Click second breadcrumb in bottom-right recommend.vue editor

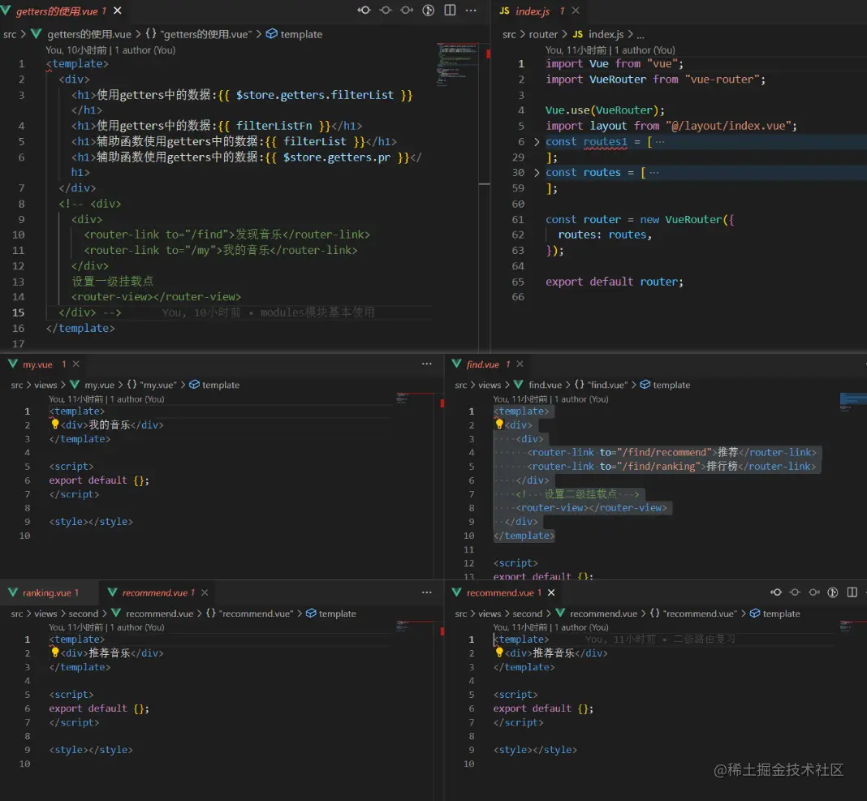coord(527,614)
